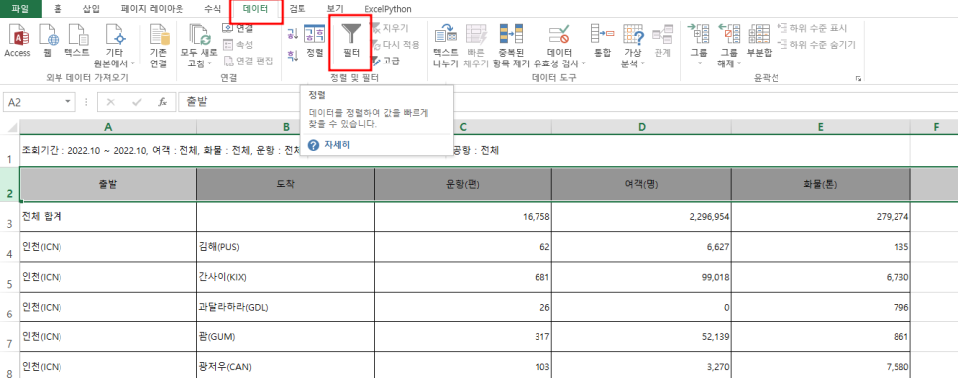Image resolution: width=958 pixels, height=378 pixels.
Task: Click the formula bar containing 출발
Action: pyautogui.click(x=567, y=102)
